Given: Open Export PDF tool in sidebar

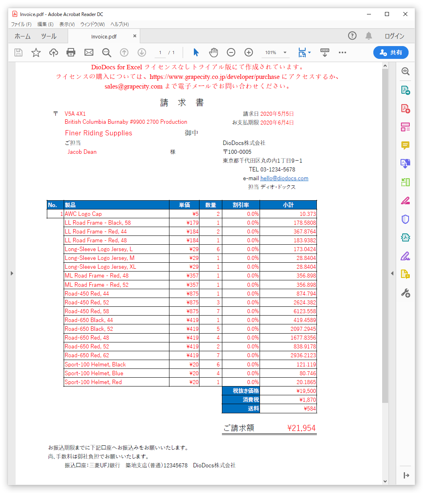Looking at the screenshot, I should (405, 90).
